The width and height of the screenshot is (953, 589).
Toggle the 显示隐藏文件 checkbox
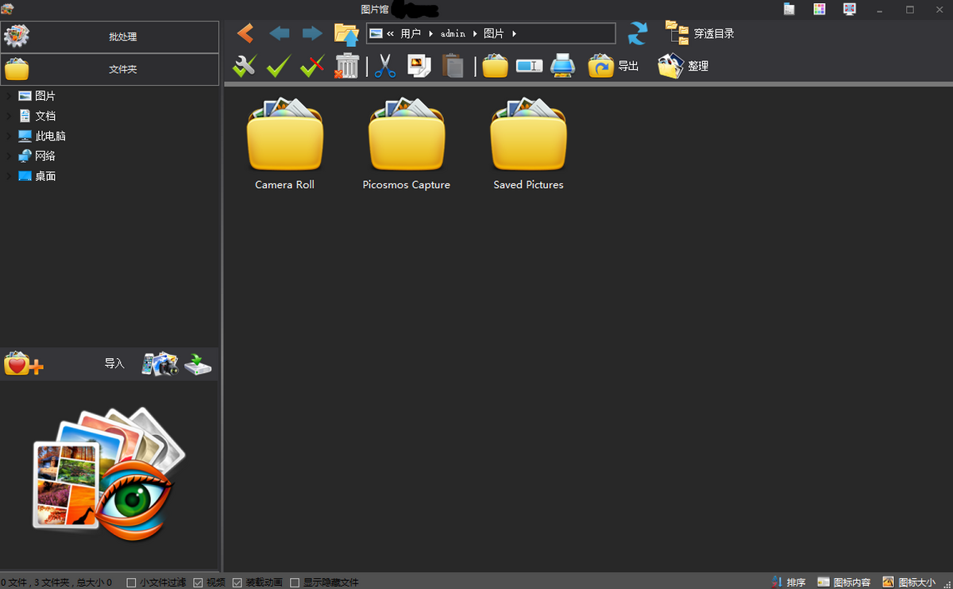pos(295,583)
